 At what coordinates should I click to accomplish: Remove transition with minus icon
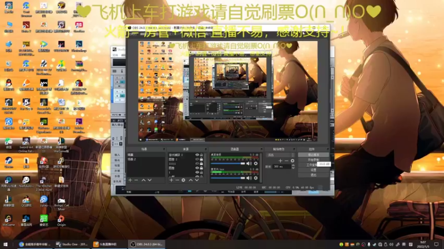(x=286, y=160)
